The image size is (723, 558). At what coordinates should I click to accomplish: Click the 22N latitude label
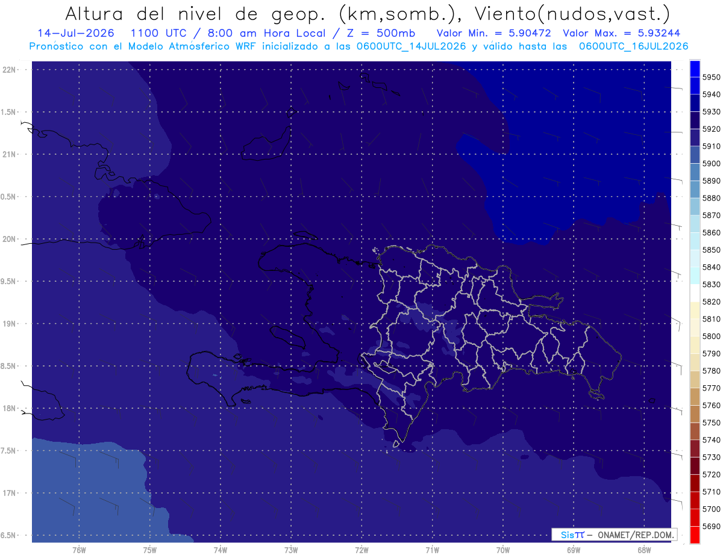[x=9, y=70]
